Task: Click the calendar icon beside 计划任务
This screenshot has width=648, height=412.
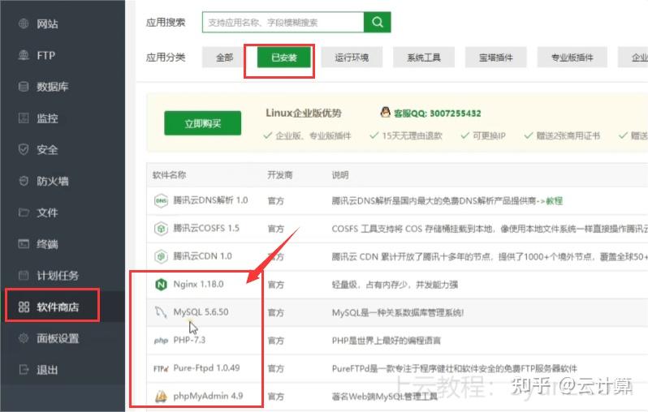Action: [x=24, y=275]
